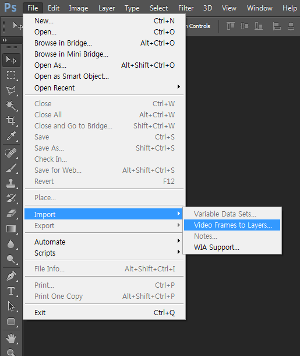Click Align bottom edges icon

pyautogui.click(x=259, y=26)
